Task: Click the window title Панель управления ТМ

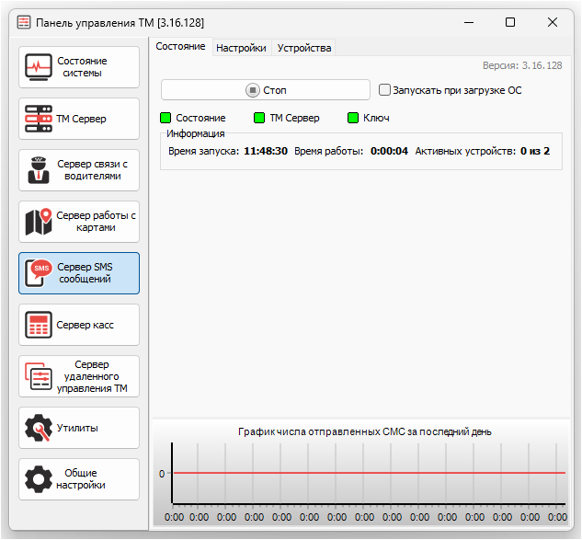Action: (120, 23)
